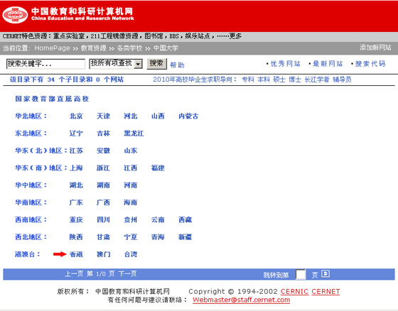Open the 吉林 universities link
Image resolution: width=398 pixels, height=311 pixels.
pos(103,133)
